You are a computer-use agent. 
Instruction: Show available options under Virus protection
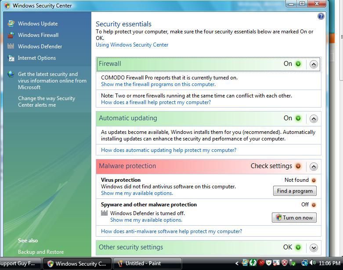click(x=137, y=193)
